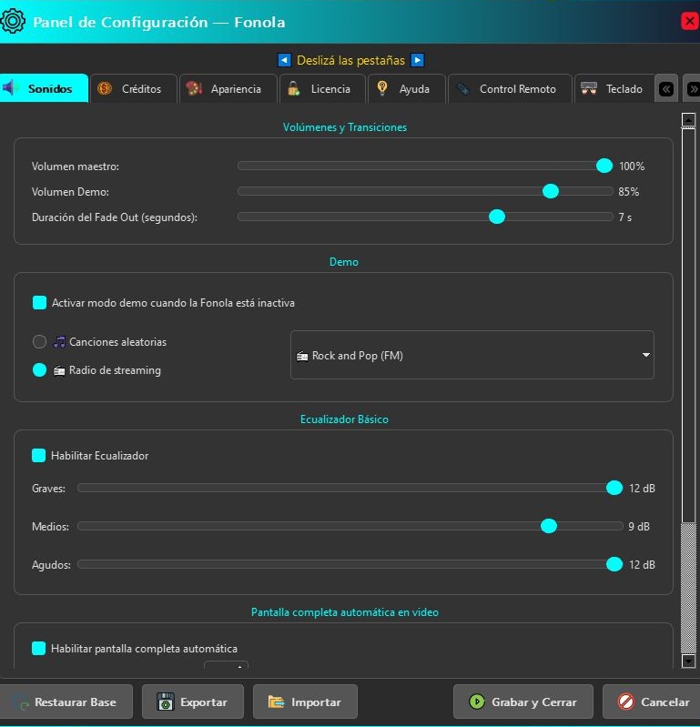
Task: Open the Créditos tab
Action: coord(134,88)
